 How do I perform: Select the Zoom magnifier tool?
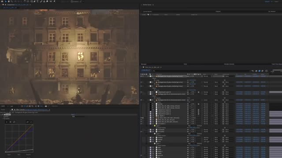tap(12, 1)
